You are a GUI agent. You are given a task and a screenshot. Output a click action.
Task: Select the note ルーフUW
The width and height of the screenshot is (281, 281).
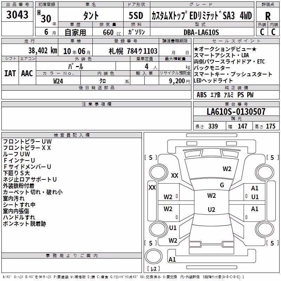[17, 154]
